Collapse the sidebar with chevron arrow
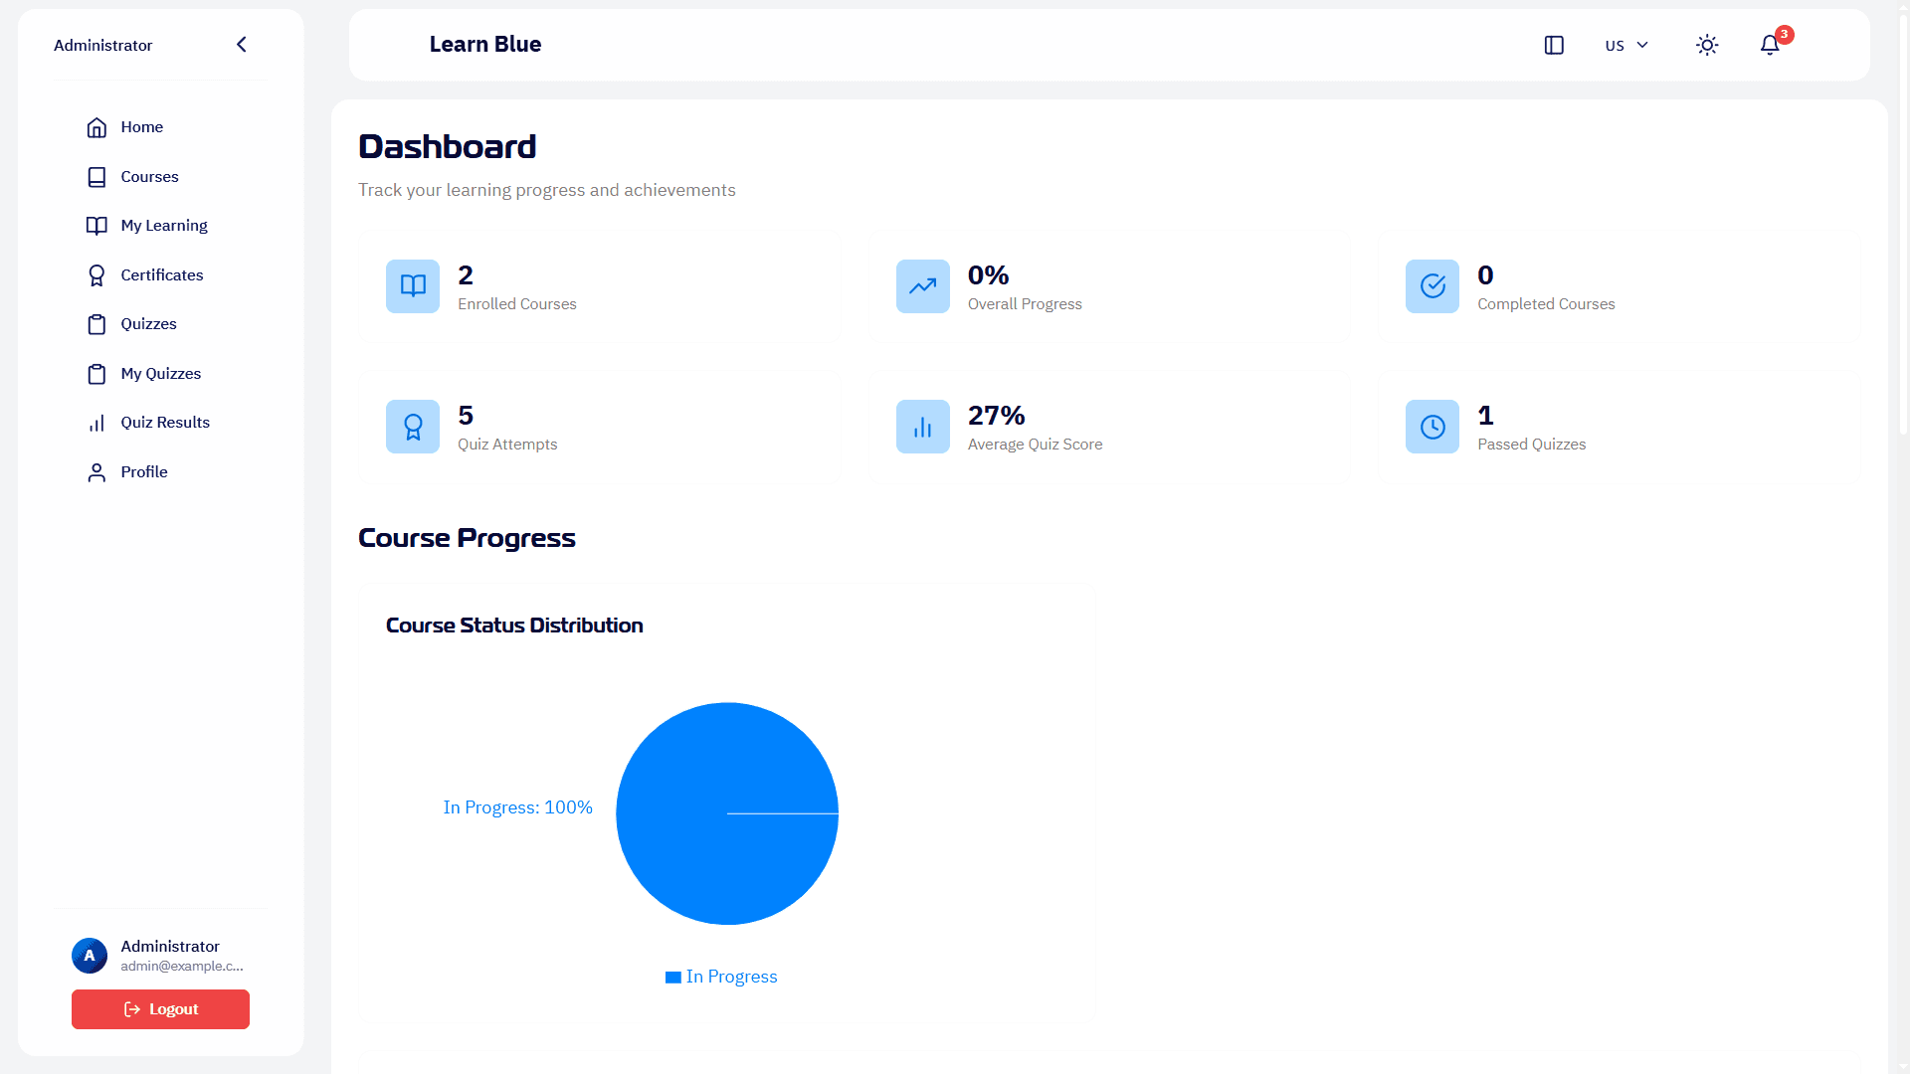The width and height of the screenshot is (1910, 1074). pyautogui.click(x=242, y=45)
